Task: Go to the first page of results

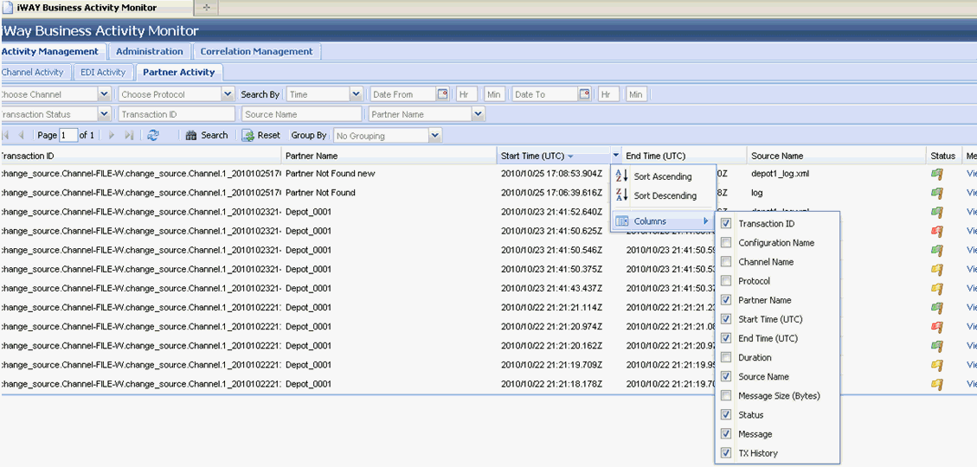Action: click(x=5, y=135)
